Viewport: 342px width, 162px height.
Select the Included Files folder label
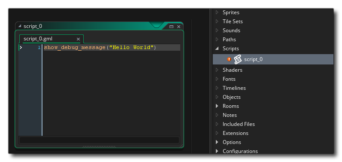tap(239, 124)
